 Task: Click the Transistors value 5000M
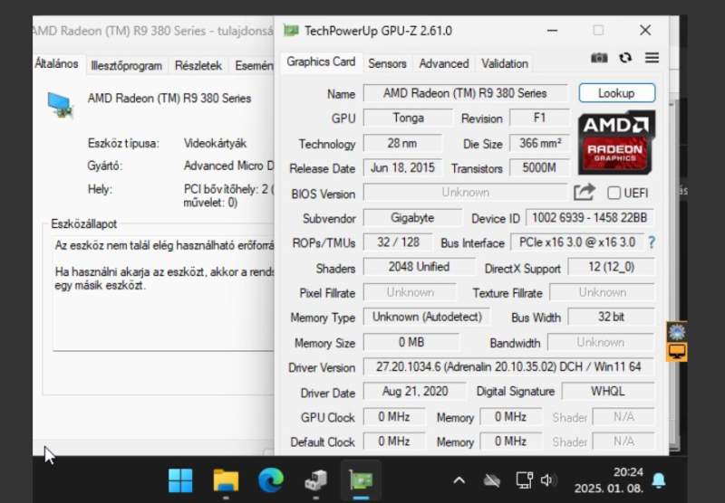[x=539, y=167]
